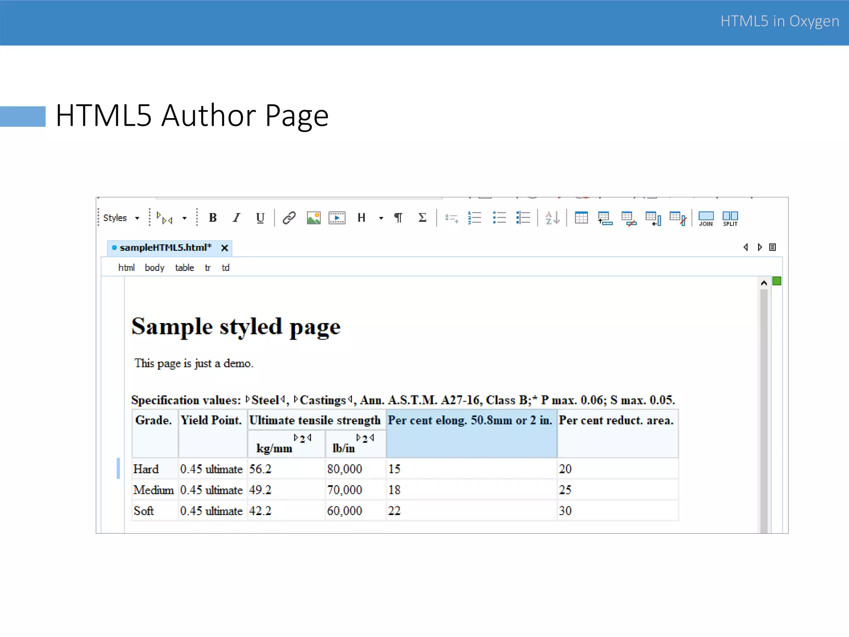
Task: Open the Styles dropdown
Action: click(x=121, y=218)
